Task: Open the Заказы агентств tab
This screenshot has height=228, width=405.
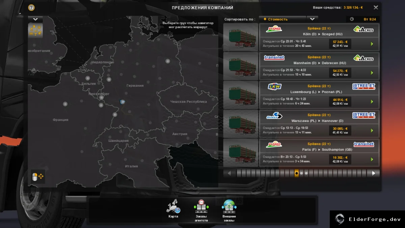Action: [x=201, y=211]
